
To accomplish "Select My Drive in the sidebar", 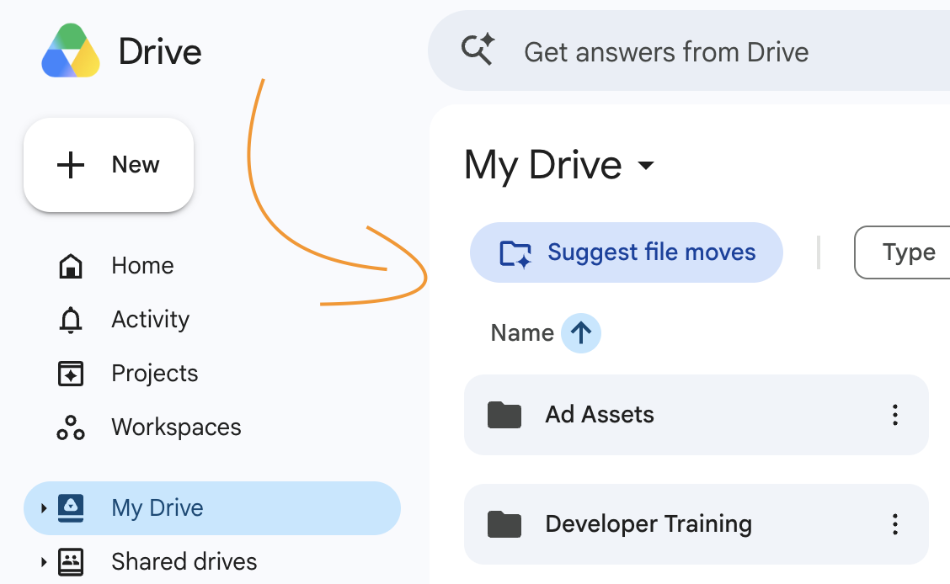I will point(212,507).
